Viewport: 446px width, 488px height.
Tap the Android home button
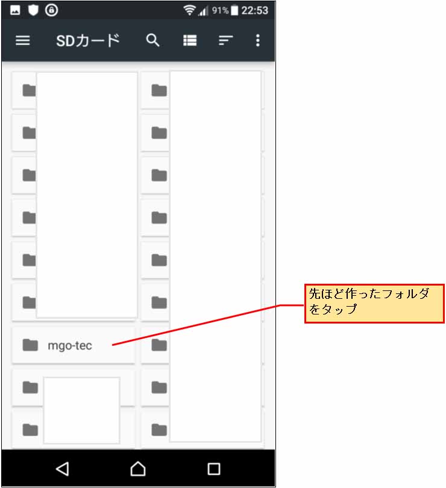(x=138, y=469)
